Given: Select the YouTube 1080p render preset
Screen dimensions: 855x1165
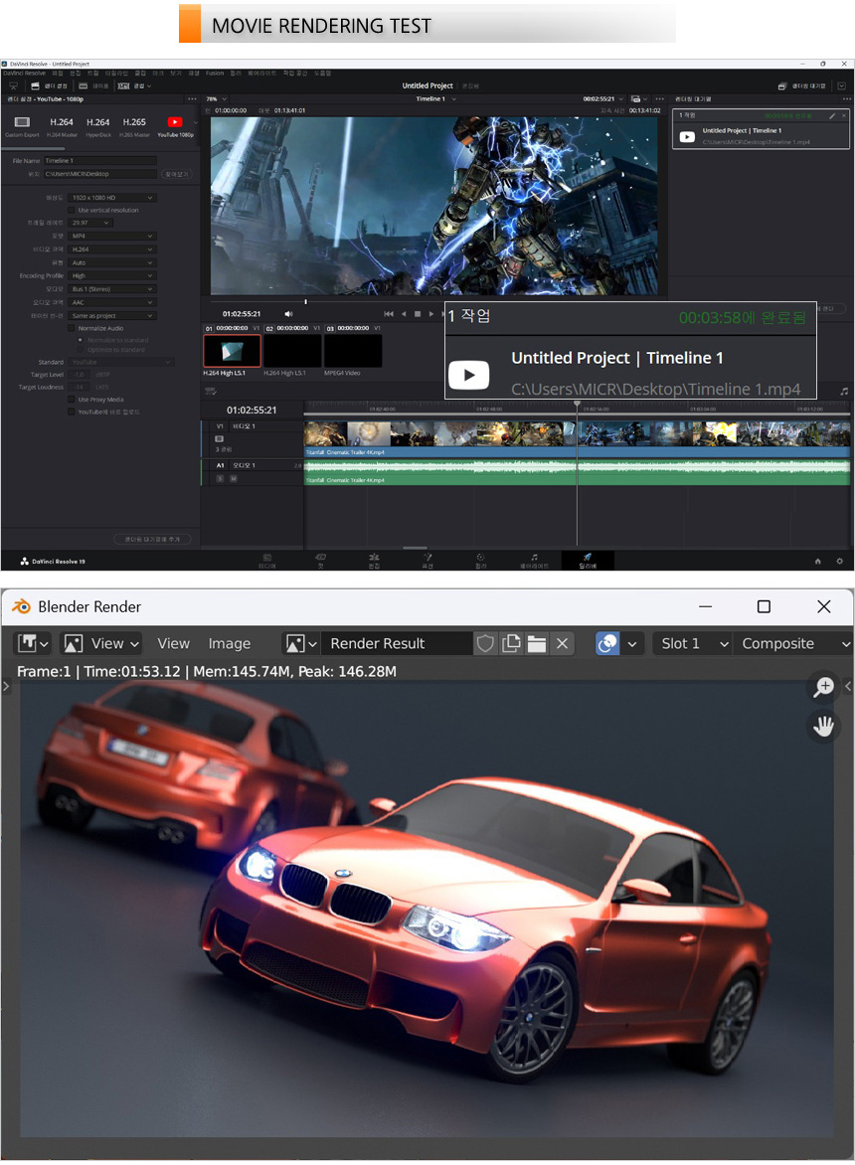Looking at the screenshot, I should click(x=175, y=123).
